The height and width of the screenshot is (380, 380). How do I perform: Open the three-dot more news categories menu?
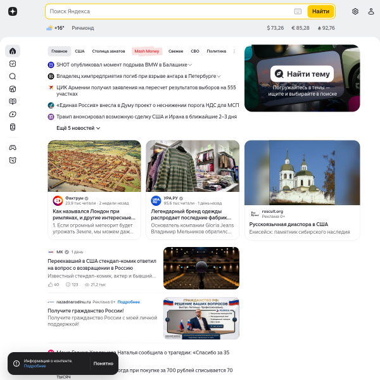(234, 51)
